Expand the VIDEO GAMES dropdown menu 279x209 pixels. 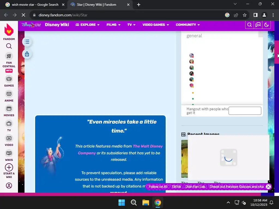pos(156,25)
